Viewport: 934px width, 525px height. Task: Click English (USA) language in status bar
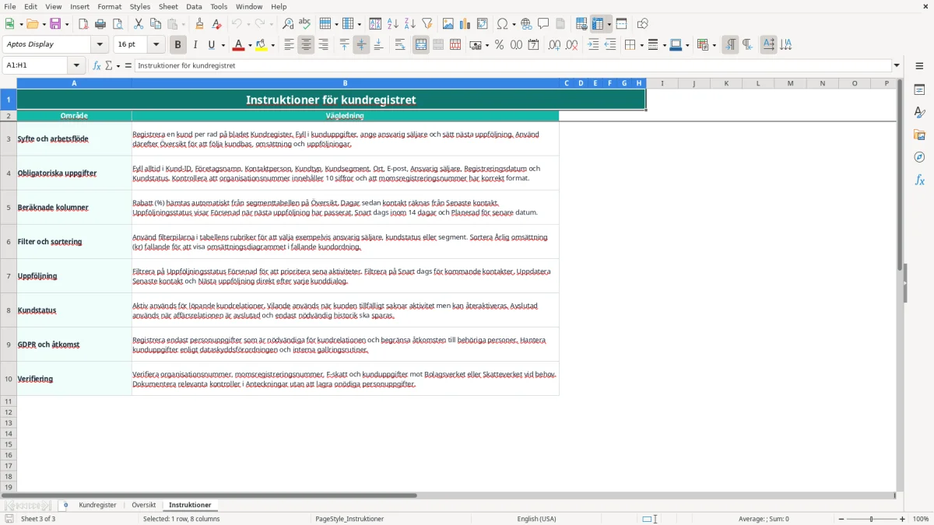pyautogui.click(x=536, y=519)
